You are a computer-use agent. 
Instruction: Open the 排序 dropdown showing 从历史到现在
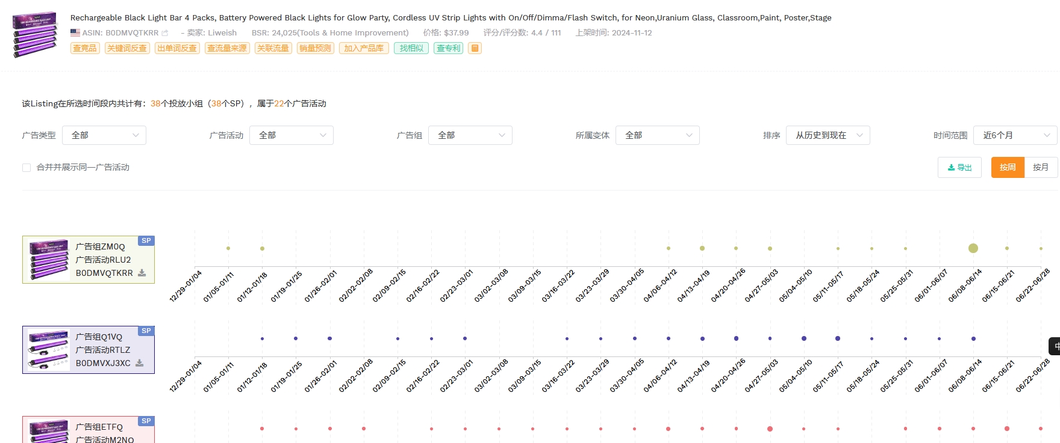[x=828, y=135]
